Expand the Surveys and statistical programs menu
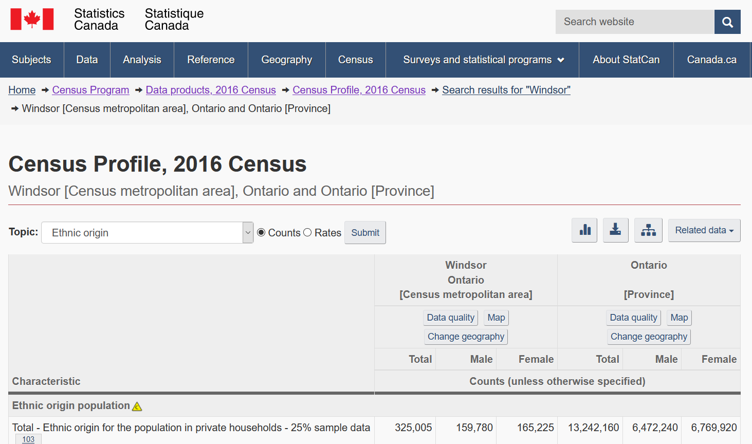Screen dimensions: 752x444 482,60
